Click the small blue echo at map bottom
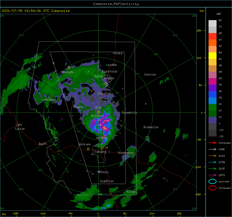Image resolution: width=232 pixels, height=217 pixels. [x=109, y=206]
